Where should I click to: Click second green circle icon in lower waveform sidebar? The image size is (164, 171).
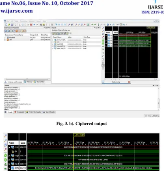pos(5,160)
